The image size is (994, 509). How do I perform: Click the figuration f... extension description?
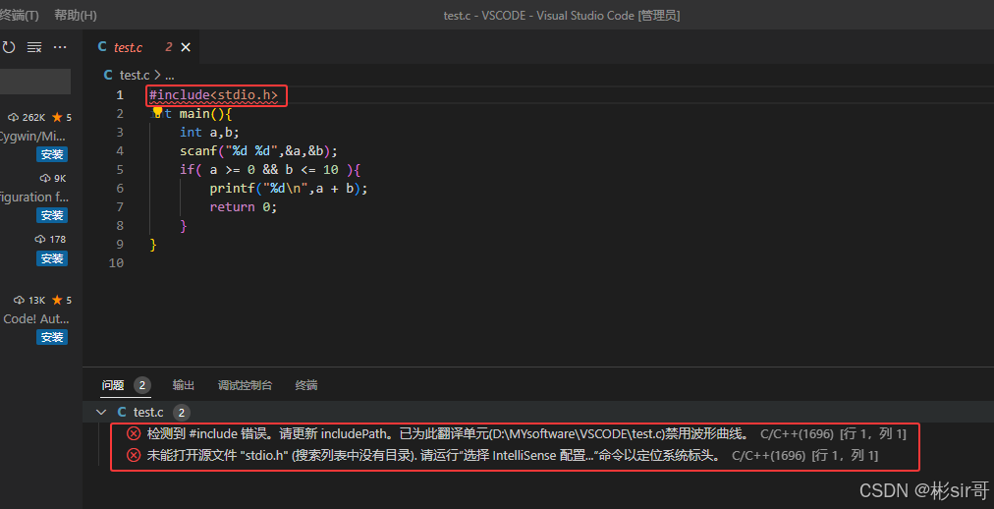[x=34, y=198]
